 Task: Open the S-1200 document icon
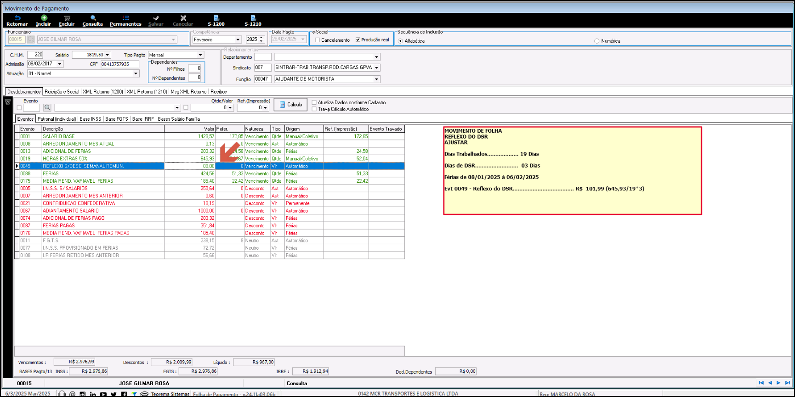[216, 18]
